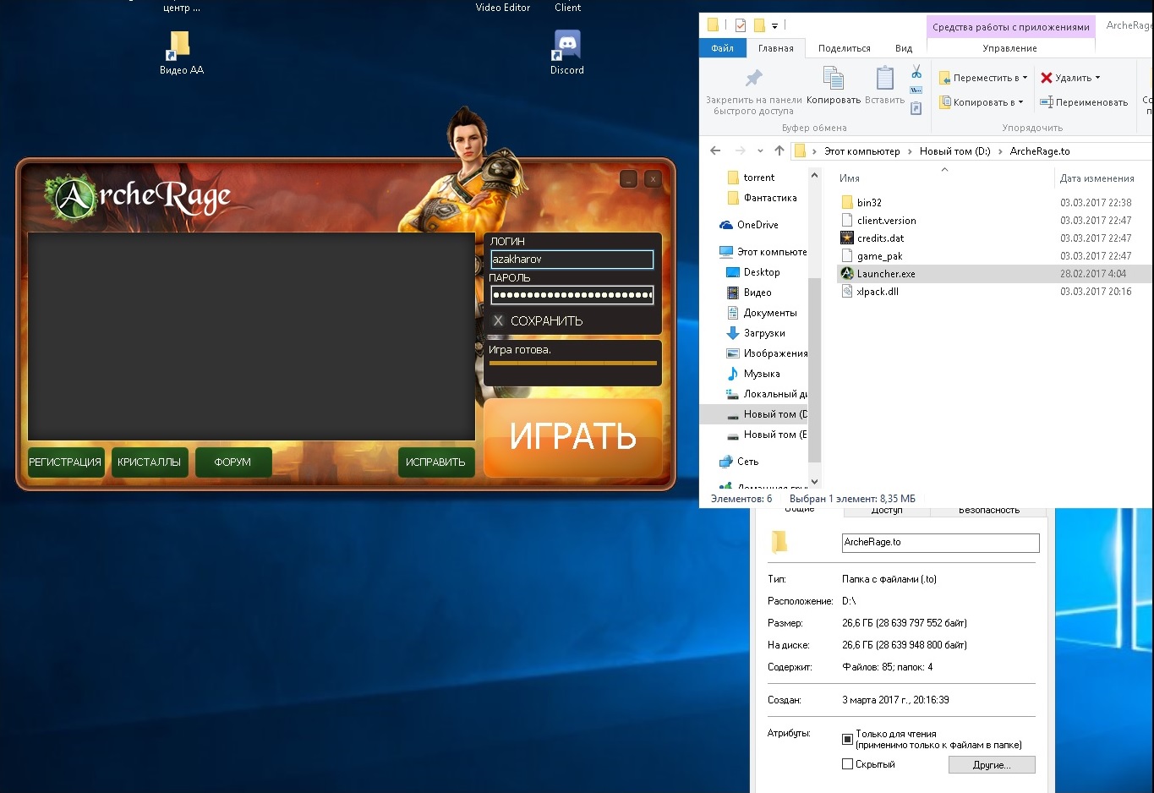The image size is (1154, 793).
Task: Click the Pin to Quick access ribbon icon
Action: pyautogui.click(x=753, y=79)
